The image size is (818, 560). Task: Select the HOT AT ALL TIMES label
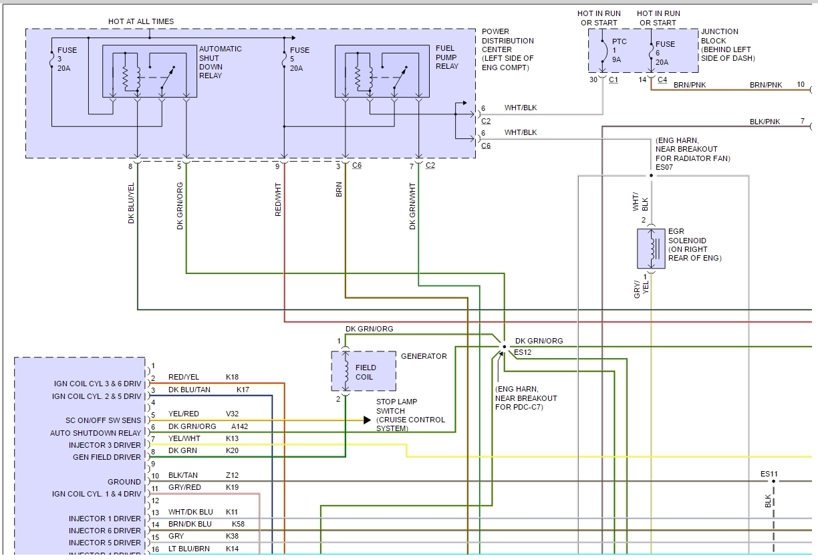click(x=141, y=21)
